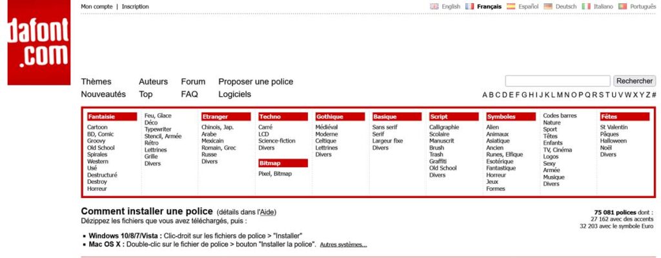Viewport: 661px width, 258px height.
Task: Select Chinois, Jap. subcategory
Action: (218, 127)
